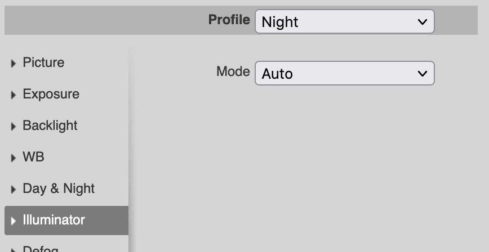
Task: Click the arrow icon beside Defog
Action: tap(13, 250)
